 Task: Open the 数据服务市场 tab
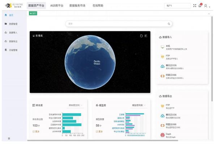[x=77, y=6]
